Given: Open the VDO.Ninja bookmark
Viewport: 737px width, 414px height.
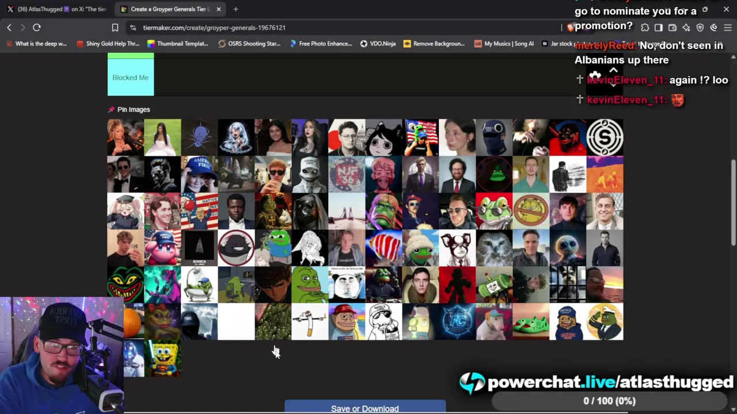Looking at the screenshot, I should point(378,44).
